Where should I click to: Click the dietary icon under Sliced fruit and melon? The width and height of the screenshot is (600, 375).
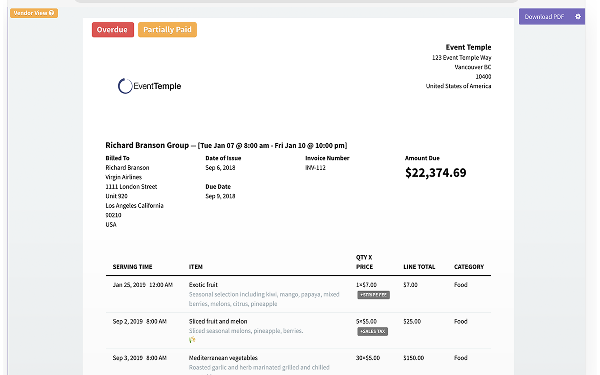[x=192, y=340]
